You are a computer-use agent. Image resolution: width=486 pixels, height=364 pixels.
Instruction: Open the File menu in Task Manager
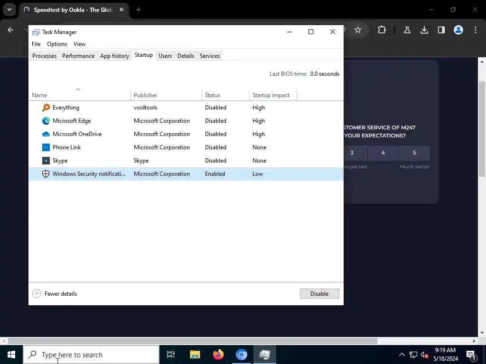36,44
